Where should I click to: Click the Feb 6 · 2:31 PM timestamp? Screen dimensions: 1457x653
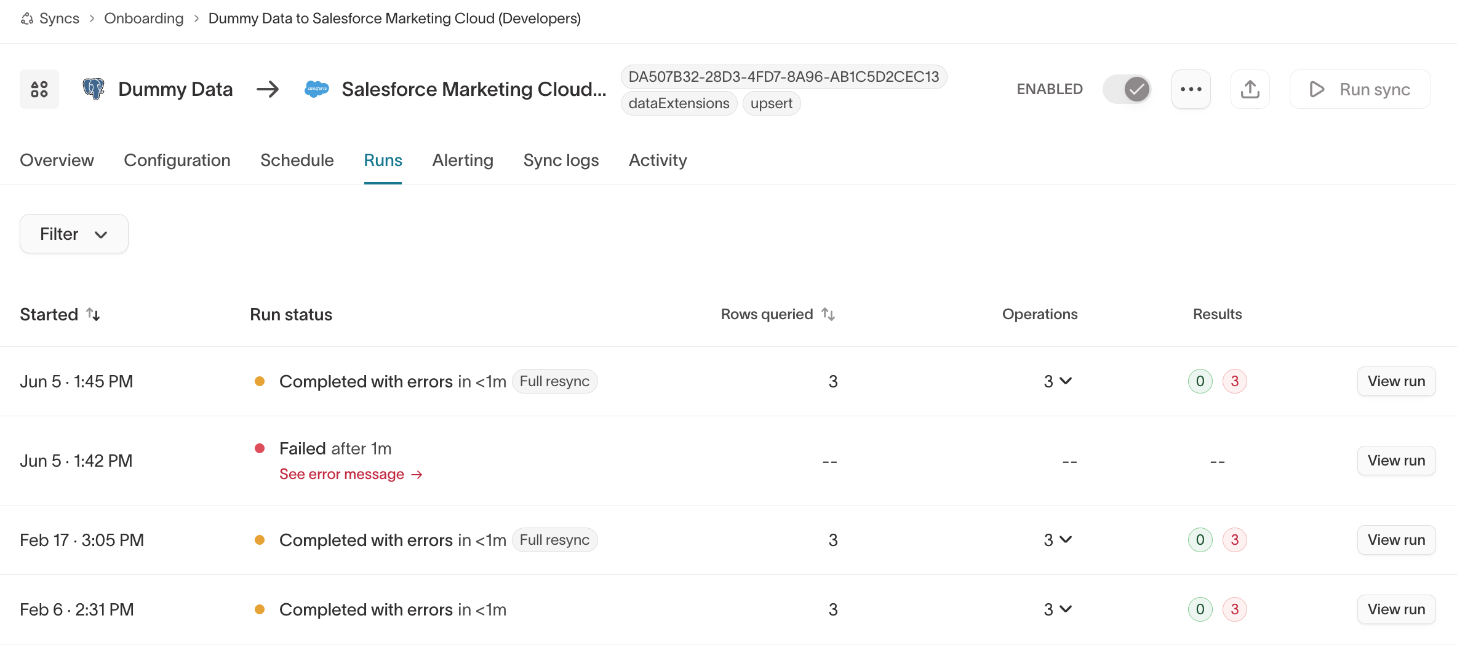(x=77, y=609)
